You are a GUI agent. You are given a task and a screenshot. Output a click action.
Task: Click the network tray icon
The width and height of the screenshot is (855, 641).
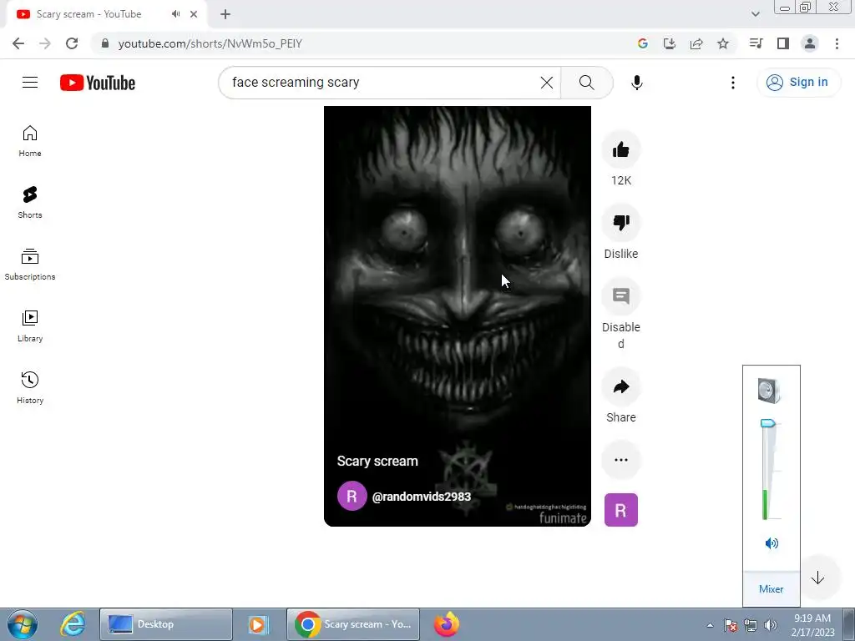(751, 626)
